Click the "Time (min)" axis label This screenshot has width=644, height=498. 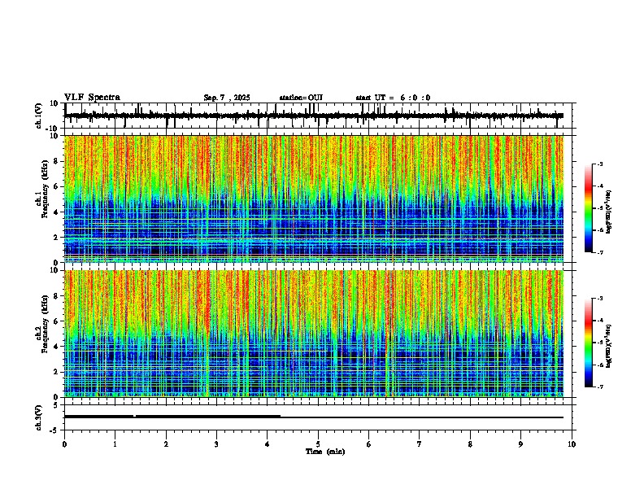tap(325, 452)
